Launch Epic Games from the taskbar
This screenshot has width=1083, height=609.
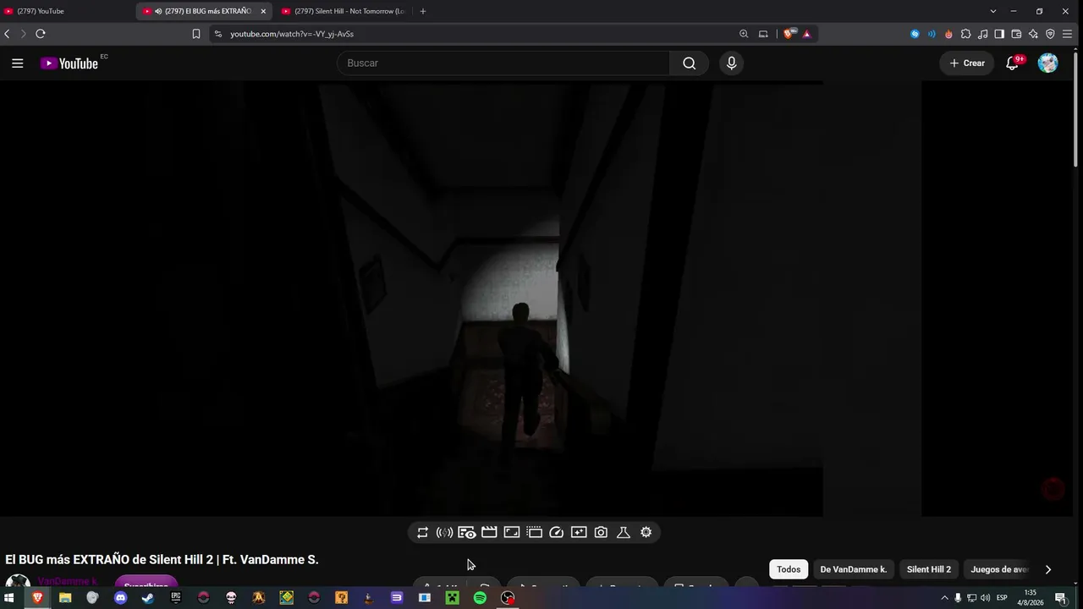176,598
